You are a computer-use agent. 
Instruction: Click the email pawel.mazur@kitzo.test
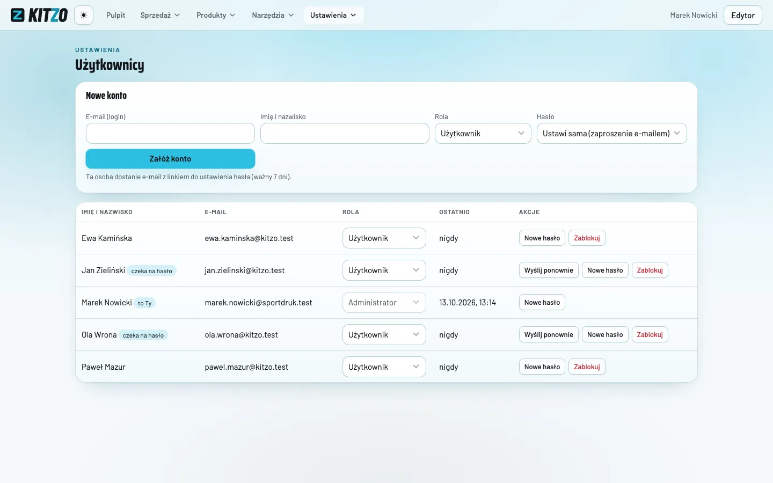(246, 367)
